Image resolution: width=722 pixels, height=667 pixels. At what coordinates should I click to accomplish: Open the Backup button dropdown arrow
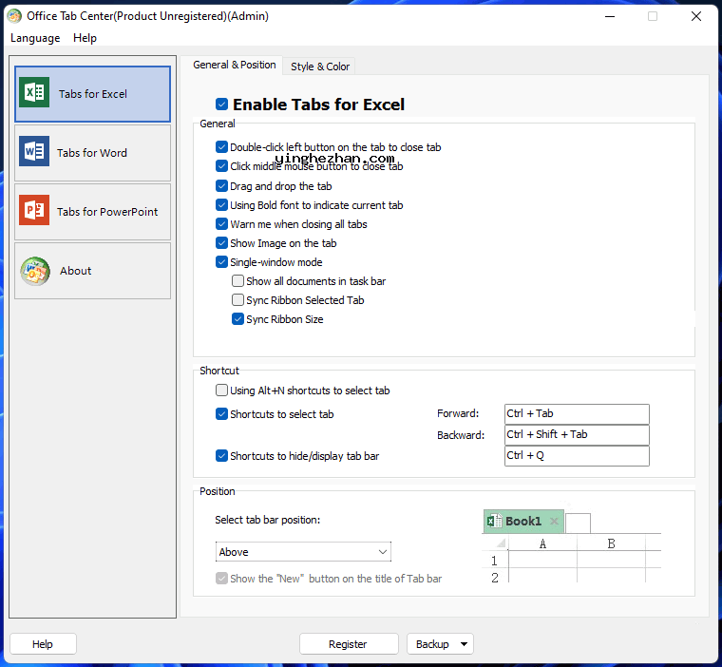click(x=464, y=644)
